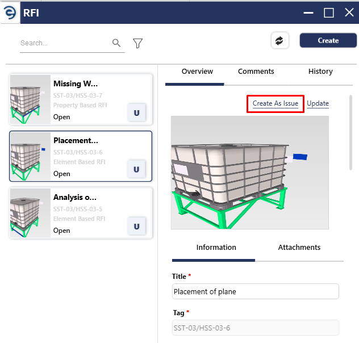Select the Overview tab
Viewport: 359px width, 343px height.
(x=197, y=72)
